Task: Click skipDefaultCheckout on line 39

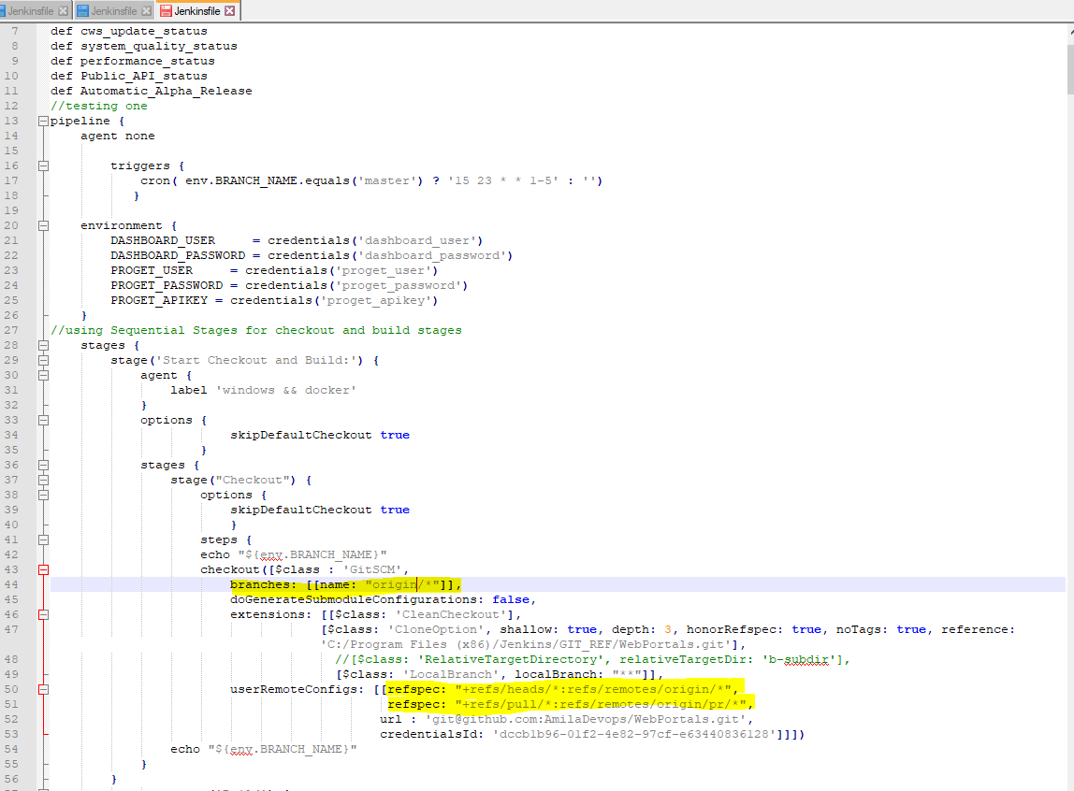Action: pos(301,511)
